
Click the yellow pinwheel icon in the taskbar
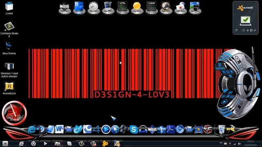click(x=105, y=143)
